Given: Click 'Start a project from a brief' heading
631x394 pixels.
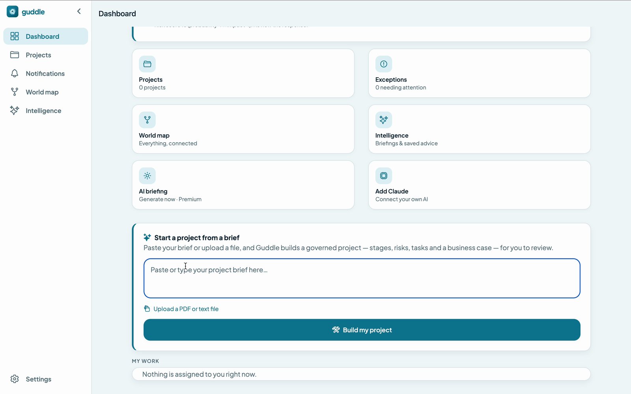Looking at the screenshot, I should point(197,238).
